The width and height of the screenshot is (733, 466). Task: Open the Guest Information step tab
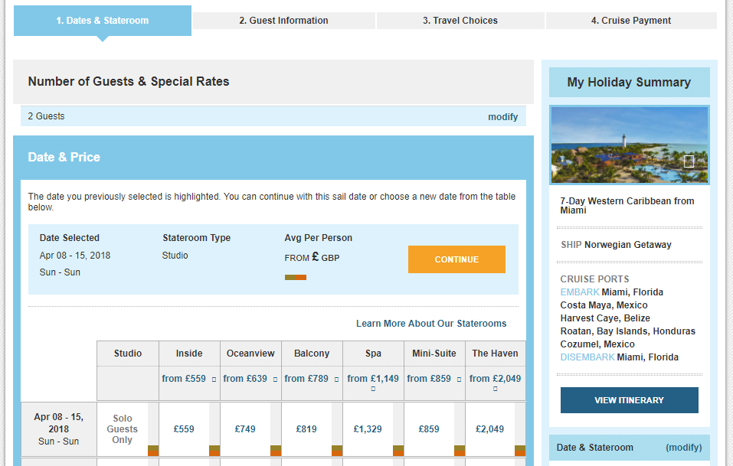pos(283,21)
